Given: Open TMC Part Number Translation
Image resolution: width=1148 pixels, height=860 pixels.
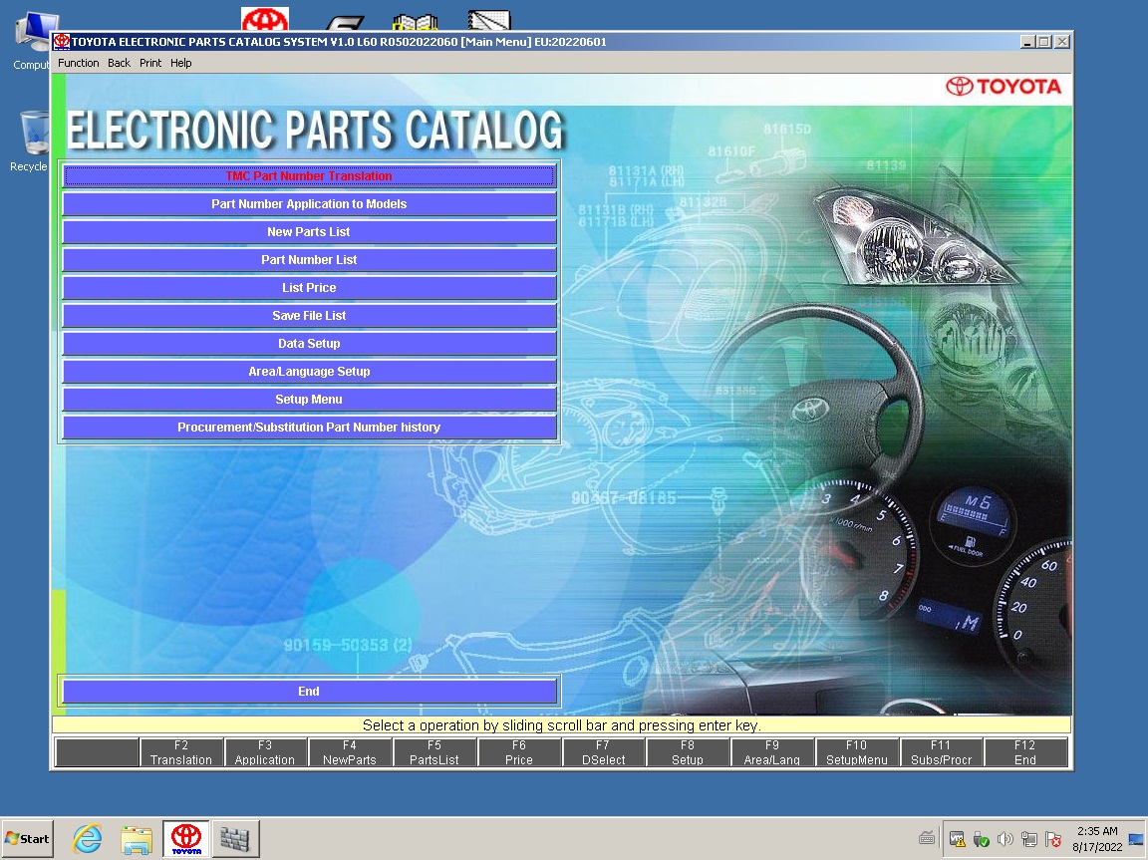Looking at the screenshot, I should (309, 175).
